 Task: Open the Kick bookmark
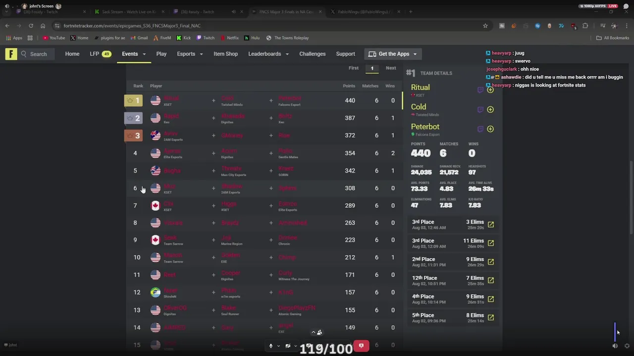183,38
